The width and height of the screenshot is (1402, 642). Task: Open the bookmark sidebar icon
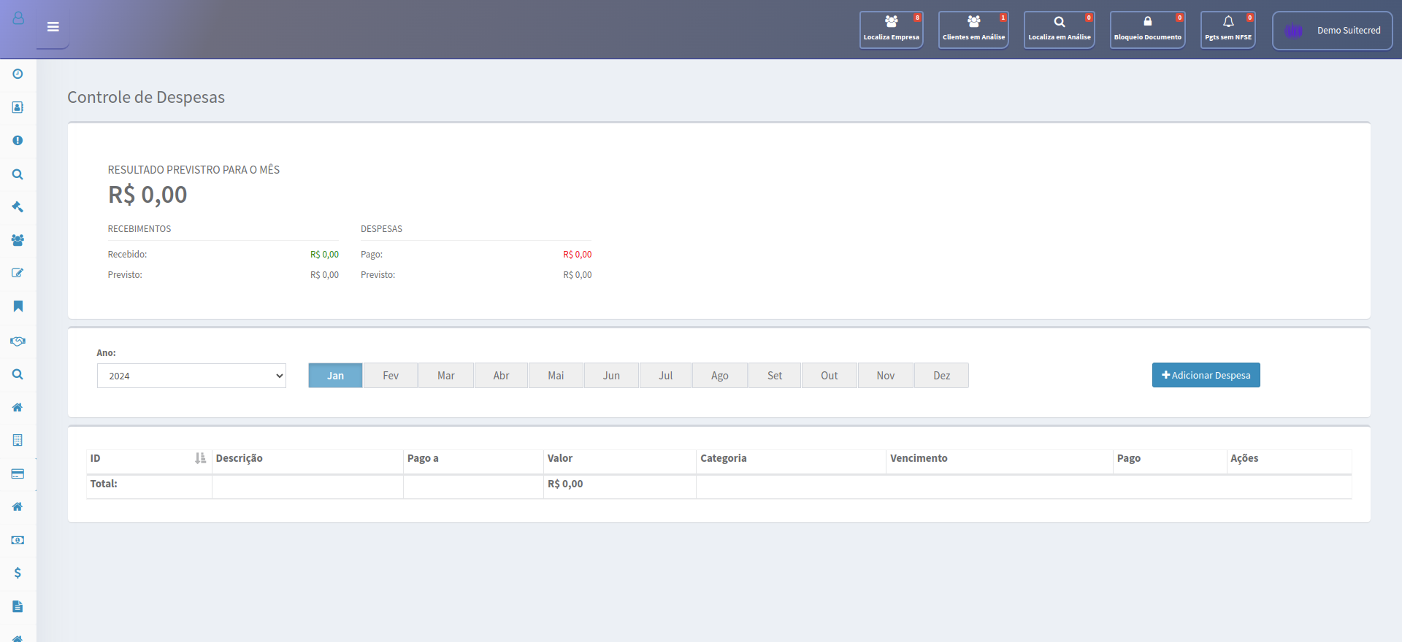[18, 306]
